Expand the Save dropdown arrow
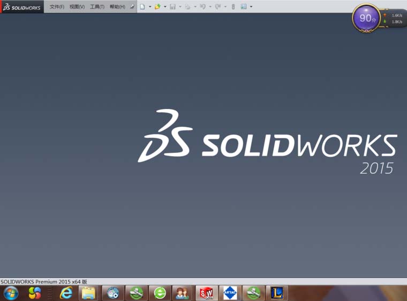The width and height of the screenshot is (407, 301). pos(180,7)
